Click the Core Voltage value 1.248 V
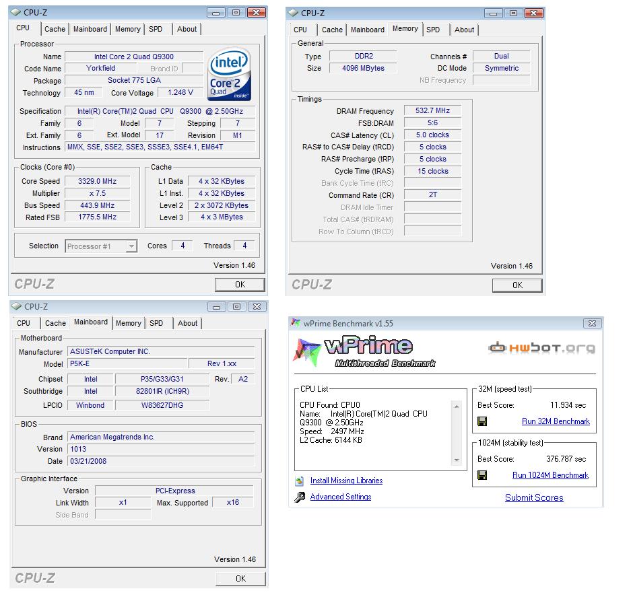The width and height of the screenshot is (631, 599). click(180, 92)
